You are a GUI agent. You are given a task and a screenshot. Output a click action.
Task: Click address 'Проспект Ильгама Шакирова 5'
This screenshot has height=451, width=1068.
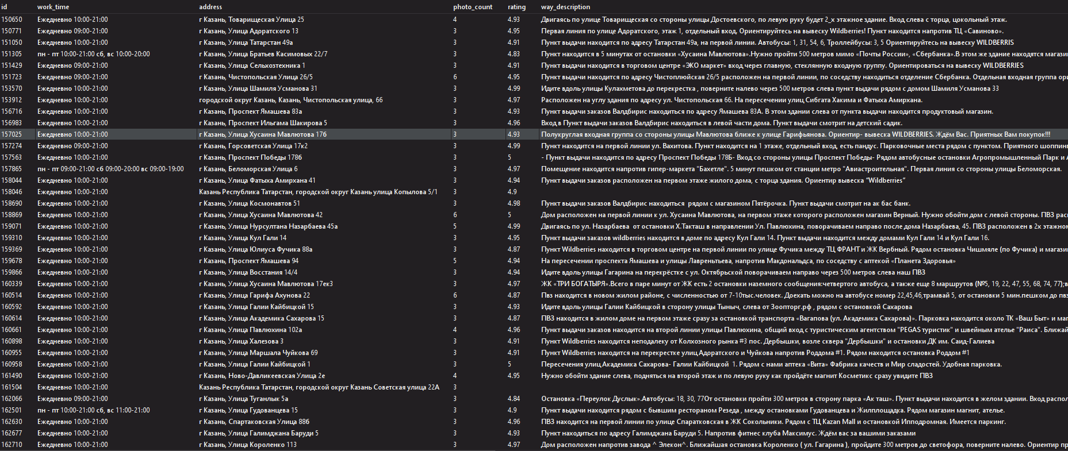278,123
